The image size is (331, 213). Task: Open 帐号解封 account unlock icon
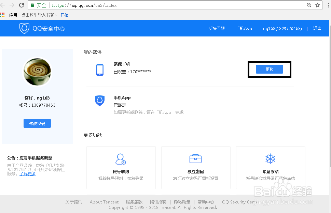point(121,159)
